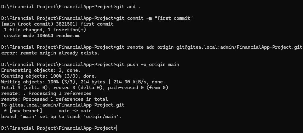
Task: Click the git commit -m "first commit" command
Action: (x=155, y=18)
